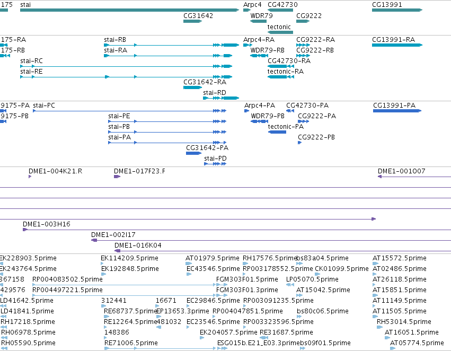
Task: Click EST EK192848.5prime
Action: pyautogui.click(x=103, y=274)
